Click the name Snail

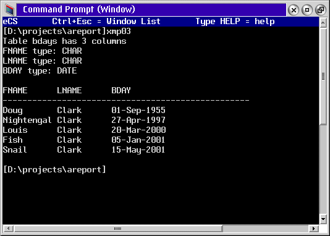point(15,150)
